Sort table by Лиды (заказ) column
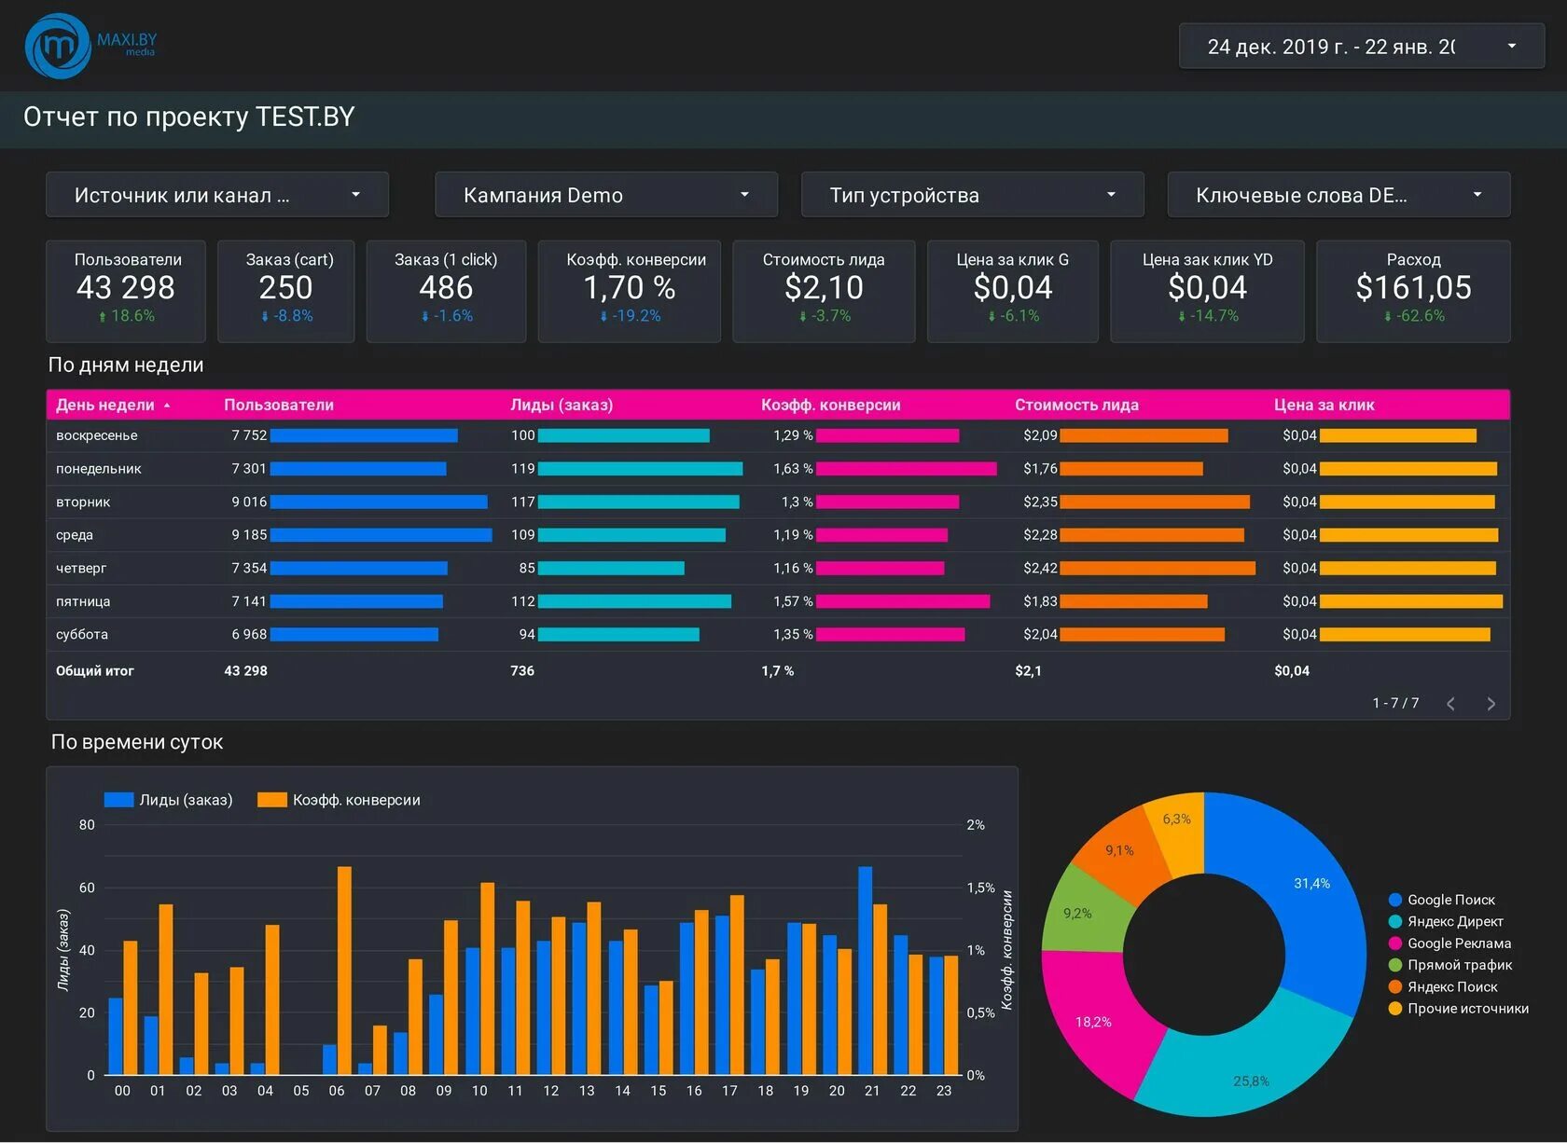The width and height of the screenshot is (1567, 1143). pos(562,405)
